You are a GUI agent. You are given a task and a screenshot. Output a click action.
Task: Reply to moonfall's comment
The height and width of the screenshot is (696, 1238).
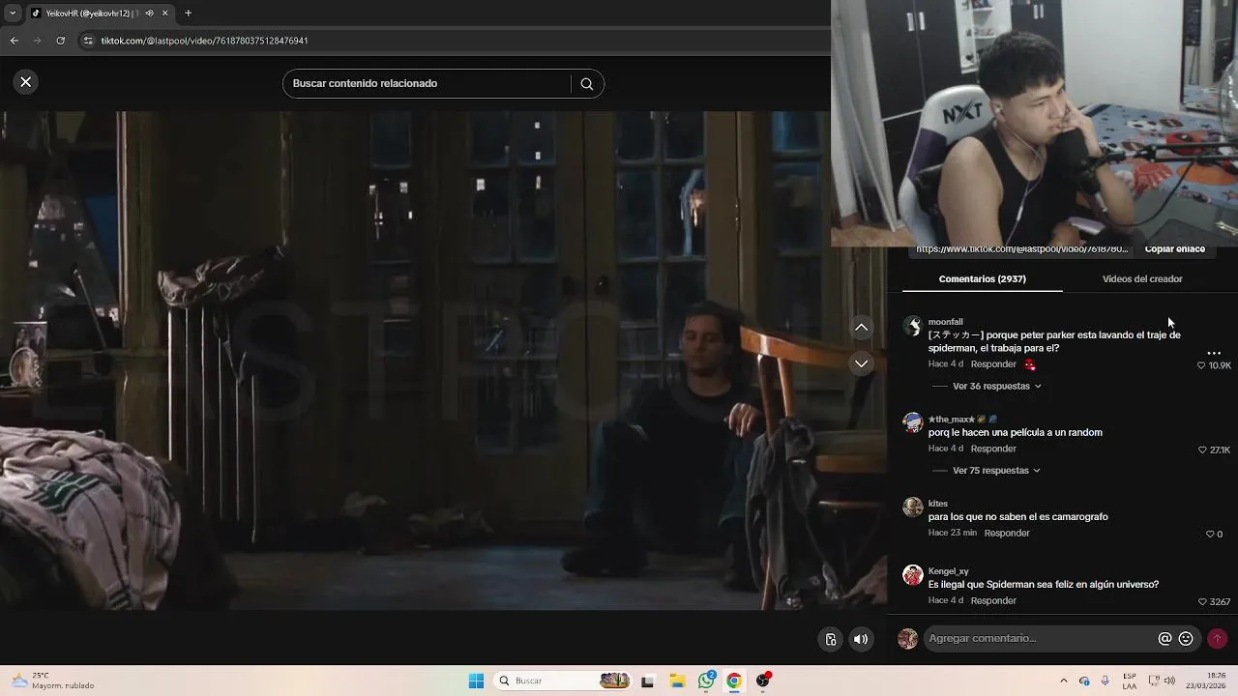click(x=993, y=364)
